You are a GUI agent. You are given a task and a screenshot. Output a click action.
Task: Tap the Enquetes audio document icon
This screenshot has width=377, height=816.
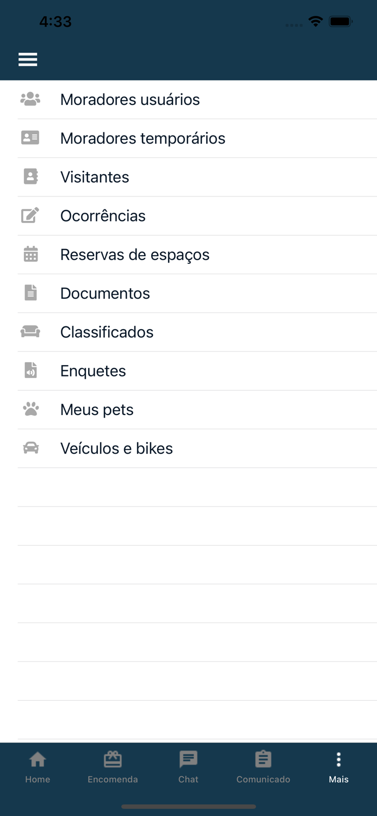tap(30, 370)
